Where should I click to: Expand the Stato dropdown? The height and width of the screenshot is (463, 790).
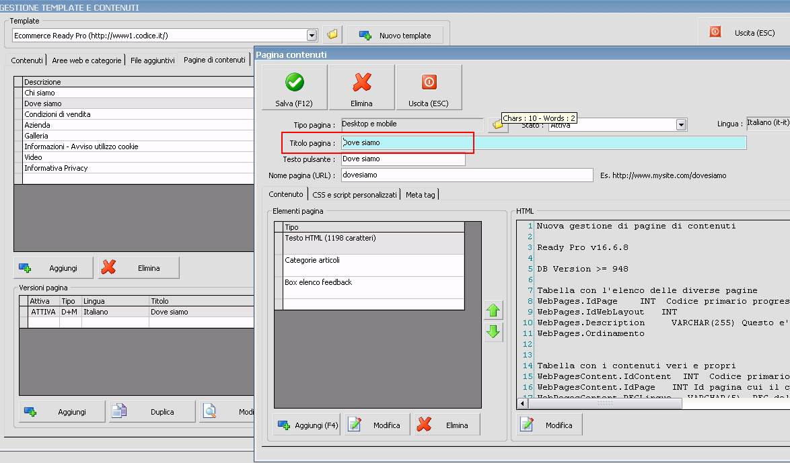click(x=681, y=125)
